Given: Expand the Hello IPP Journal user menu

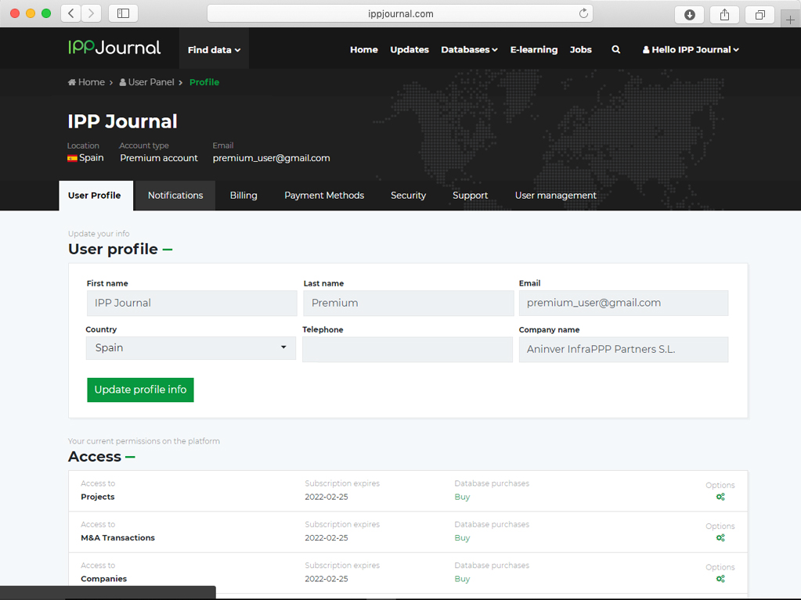Looking at the screenshot, I should [x=691, y=49].
